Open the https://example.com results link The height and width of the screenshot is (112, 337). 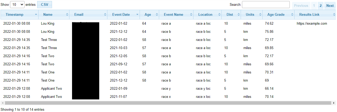pos(312,24)
